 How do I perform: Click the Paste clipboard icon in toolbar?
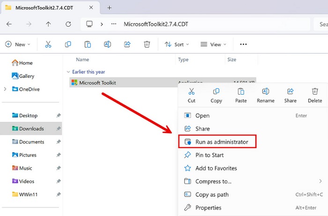tap(88, 45)
